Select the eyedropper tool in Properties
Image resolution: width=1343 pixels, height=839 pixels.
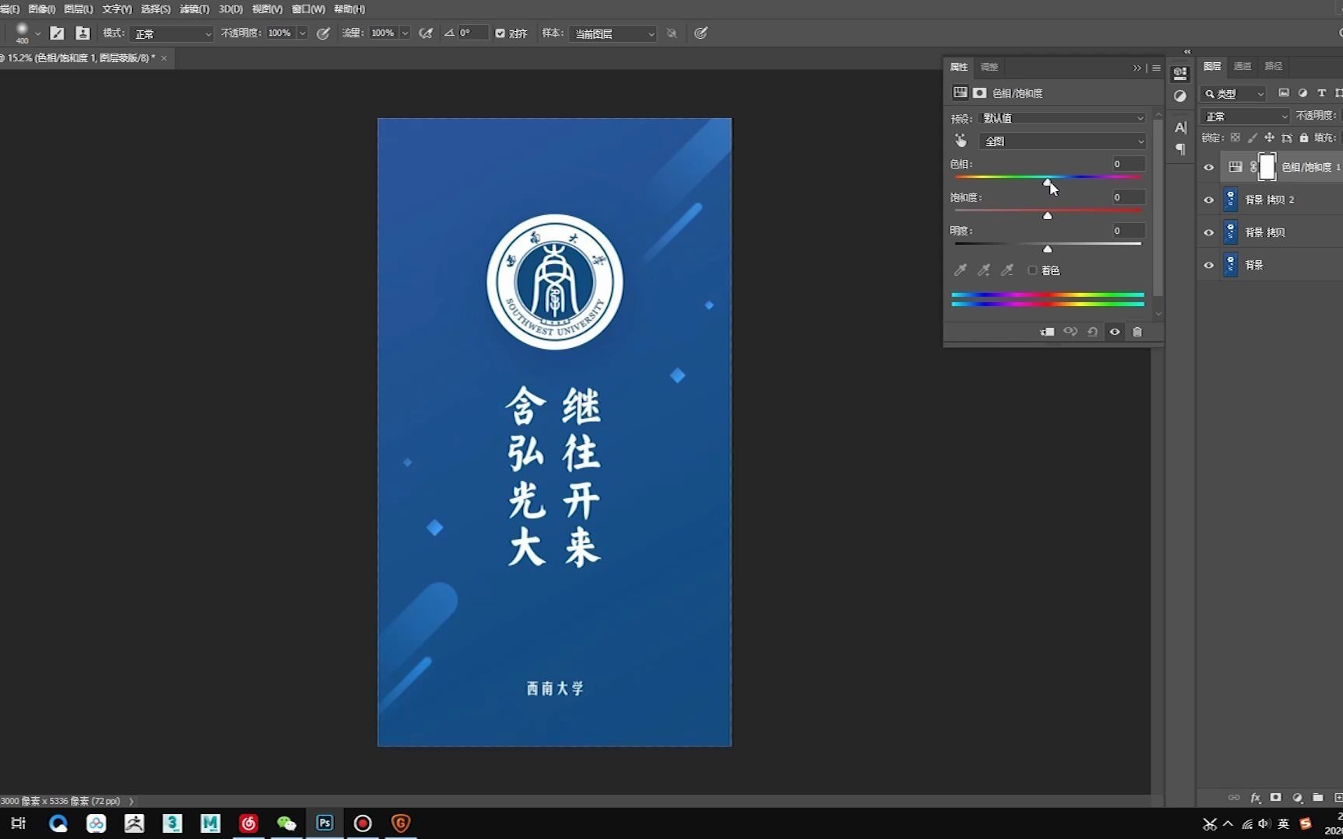961,270
